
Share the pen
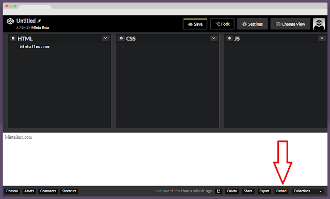[x=248, y=191]
